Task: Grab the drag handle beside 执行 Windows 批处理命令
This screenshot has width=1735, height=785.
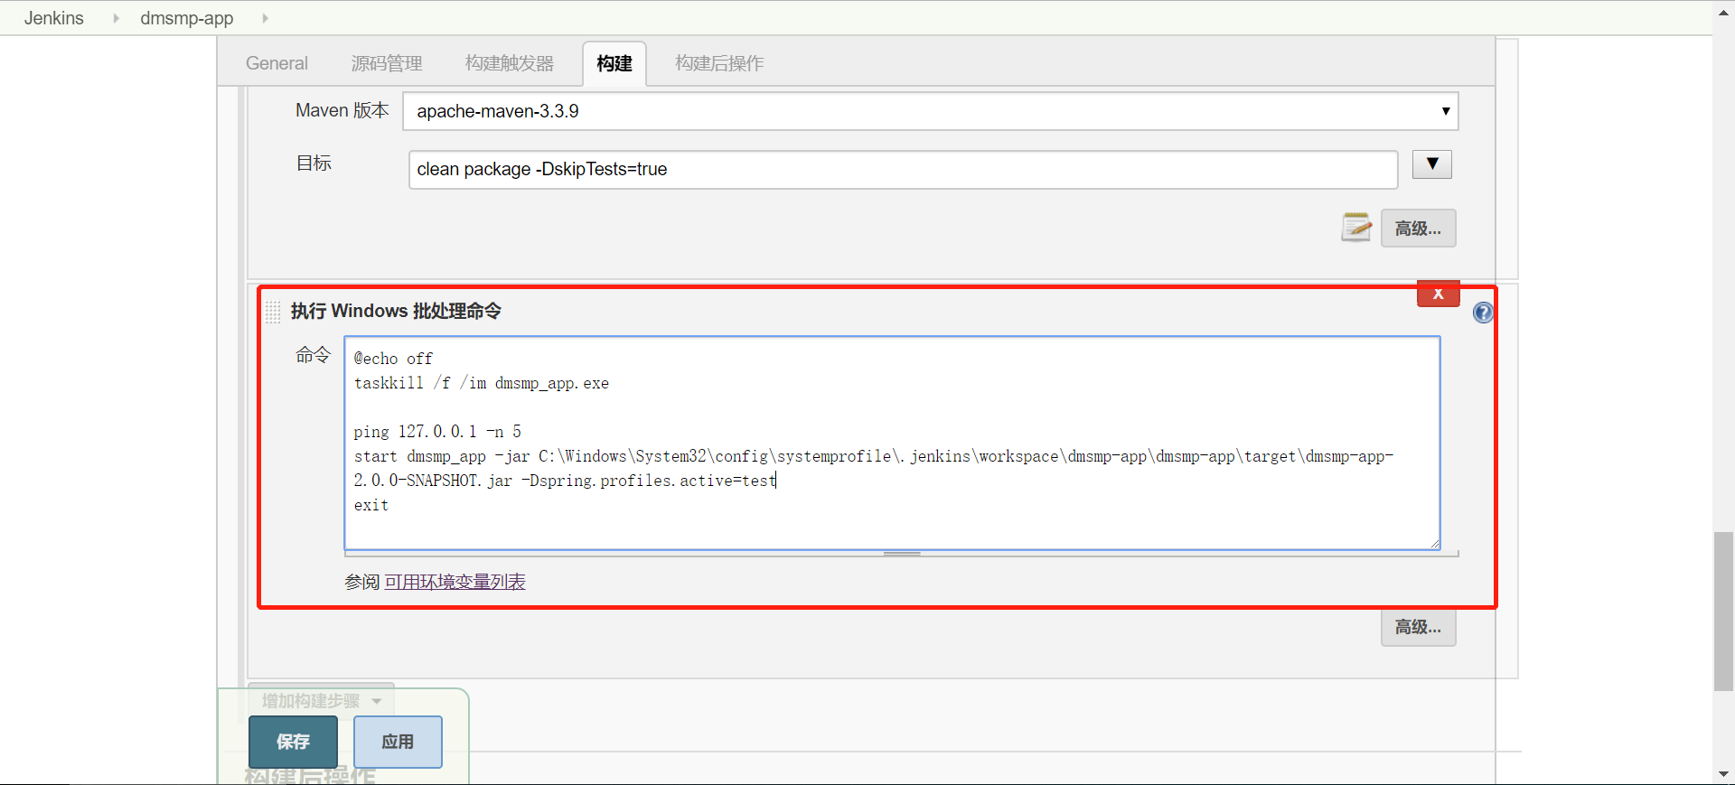Action: pyautogui.click(x=273, y=312)
